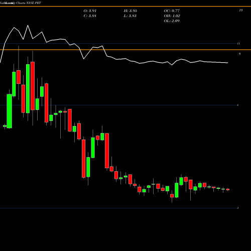Click the axis label 8 on the right
Viewport: 251px width, 251px height.
[x=238, y=105]
